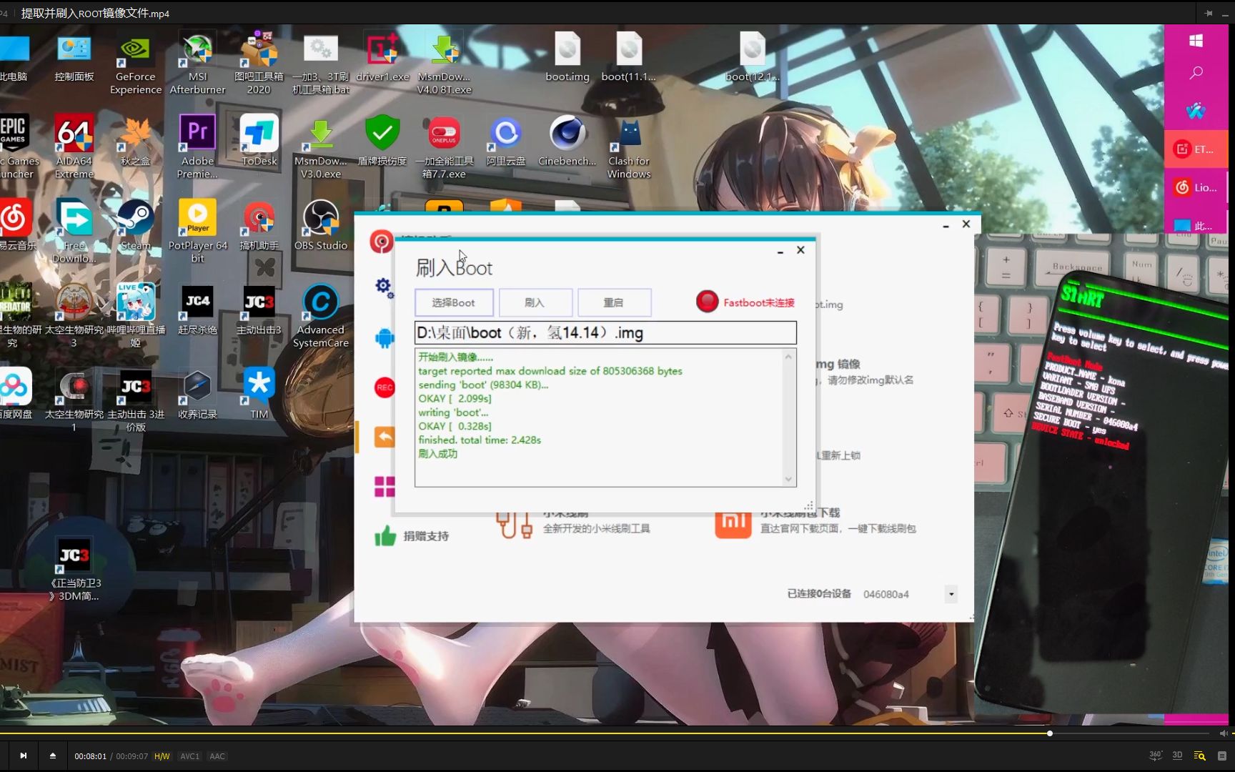
Task: Click the 重启 reboot button
Action: 613,302
